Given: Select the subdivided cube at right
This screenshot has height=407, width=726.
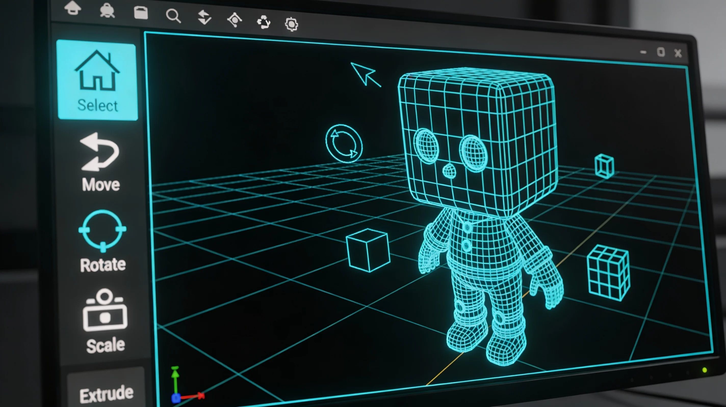Looking at the screenshot, I should [x=609, y=273].
